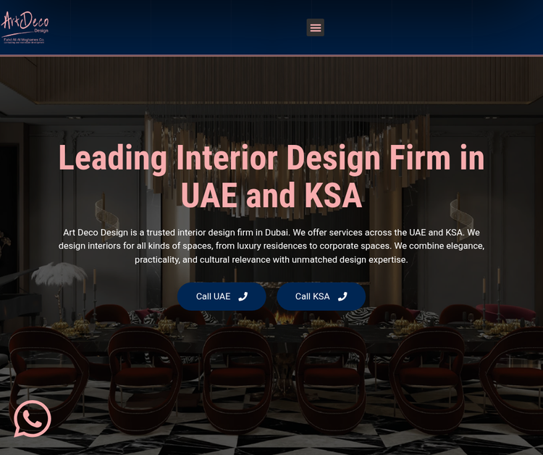Screen dimensions: 543x455
Task: Tap the Call KSA button
Action: point(321,296)
